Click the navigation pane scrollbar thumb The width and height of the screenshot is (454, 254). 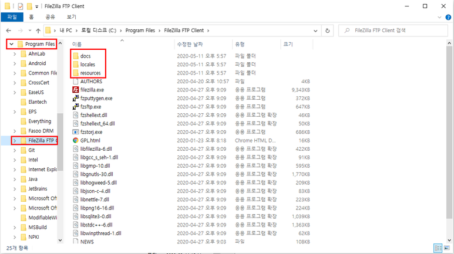point(60,142)
